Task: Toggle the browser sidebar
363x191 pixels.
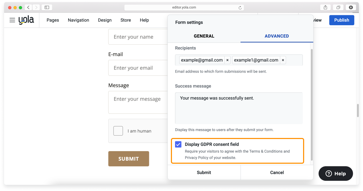Action: coord(47,7)
